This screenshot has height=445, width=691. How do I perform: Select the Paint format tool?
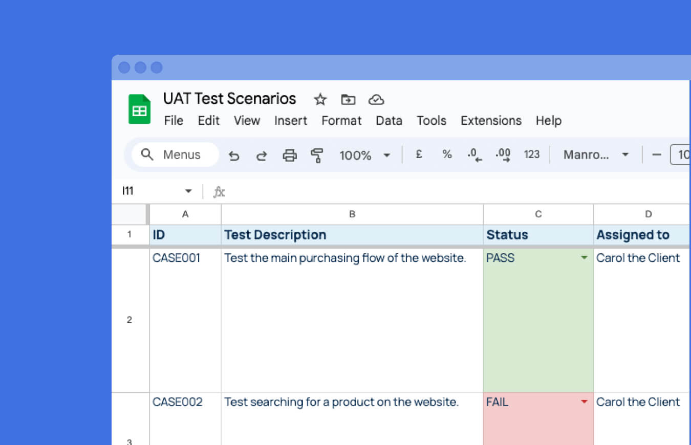317,155
